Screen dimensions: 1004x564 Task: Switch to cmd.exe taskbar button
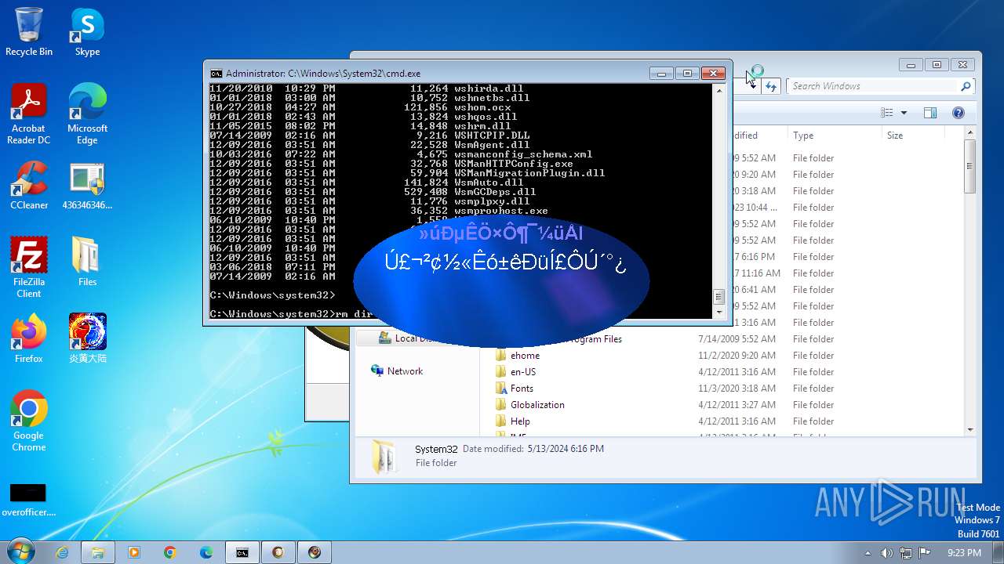(242, 552)
